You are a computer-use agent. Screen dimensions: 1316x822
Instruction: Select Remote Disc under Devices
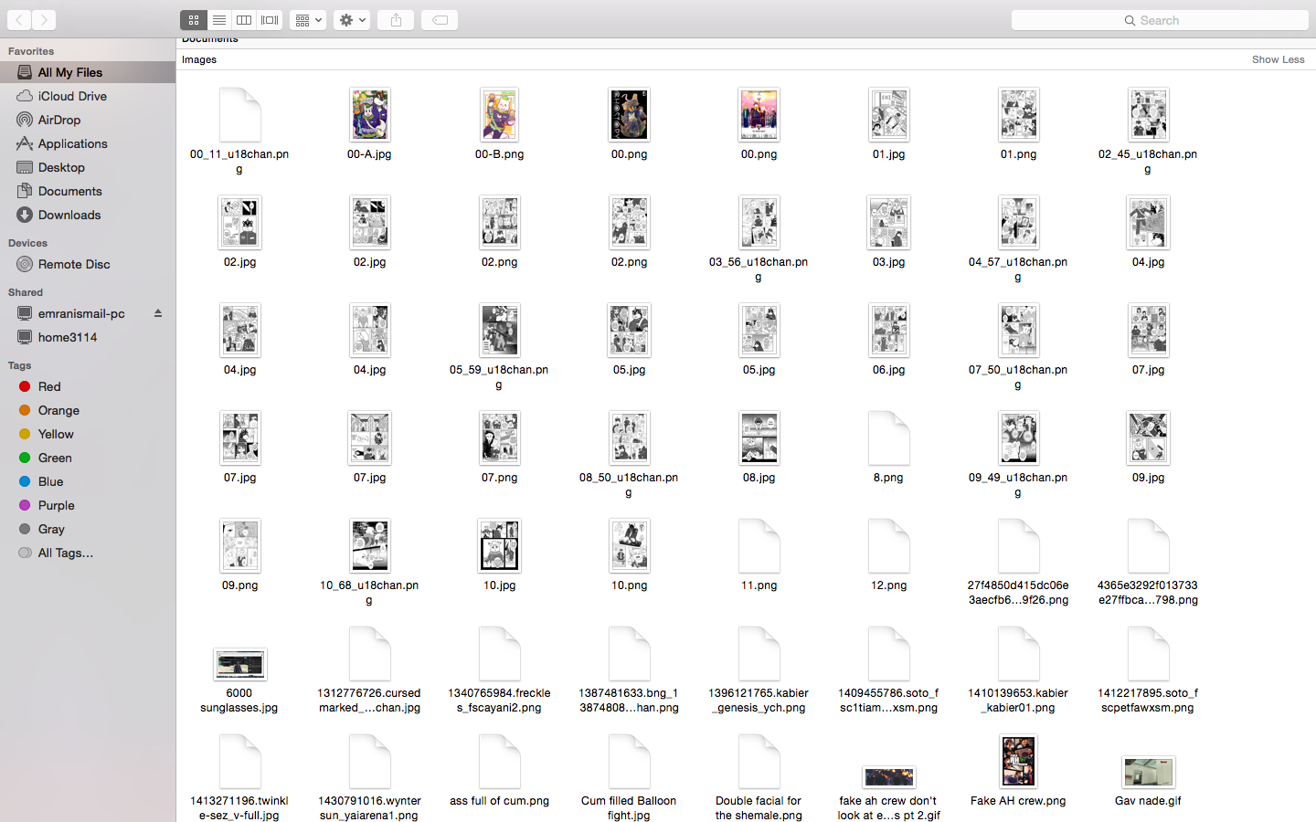pos(88,264)
